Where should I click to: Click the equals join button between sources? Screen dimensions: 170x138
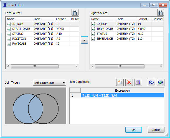pos(84,40)
